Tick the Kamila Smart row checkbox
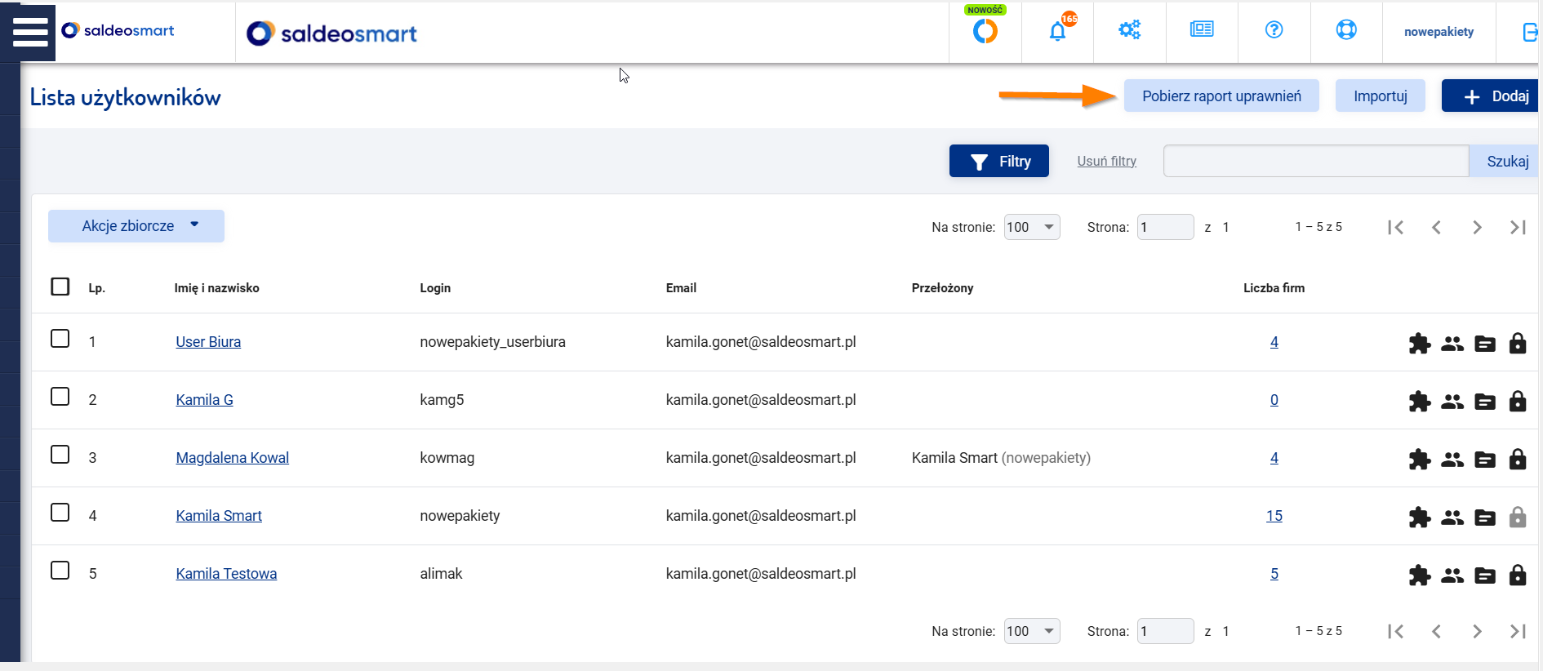The width and height of the screenshot is (1543, 671). point(60,512)
